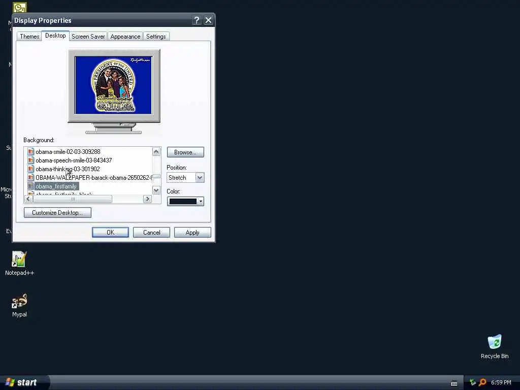
Task: Switch to the Themes tab
Action: (x=29, y=37)
